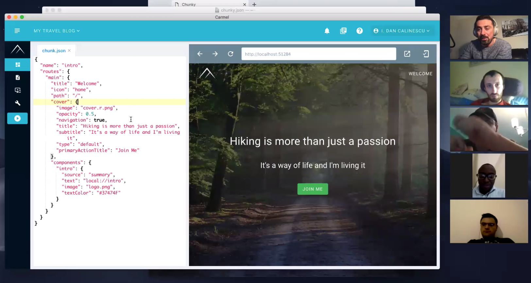This screenshot has height=283, width=531.
Task: Click the "It's a way of life" subtitle in preview
Action: click(313, 165)
